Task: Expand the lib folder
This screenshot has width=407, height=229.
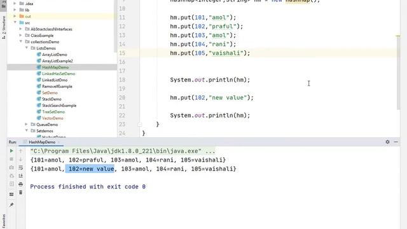Action: coord(15,10)
